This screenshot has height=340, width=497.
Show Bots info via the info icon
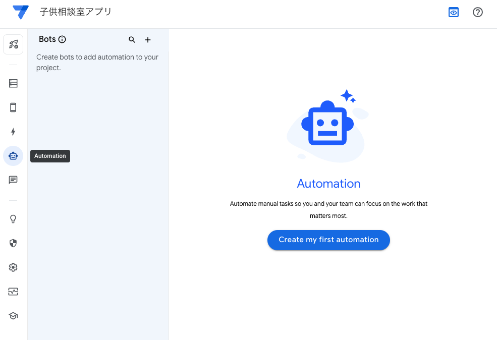point(62,39)
